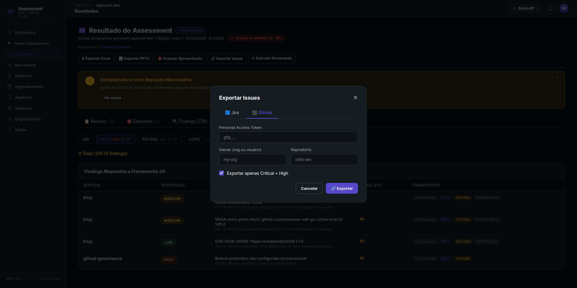Click the Benchmark chart icon
The image size is (577, 288).
coord(9,65)
